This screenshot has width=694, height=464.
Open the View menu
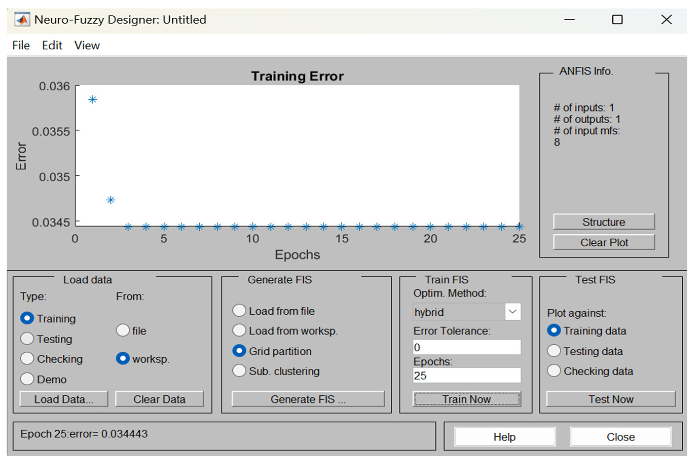(x=87, y=45)
